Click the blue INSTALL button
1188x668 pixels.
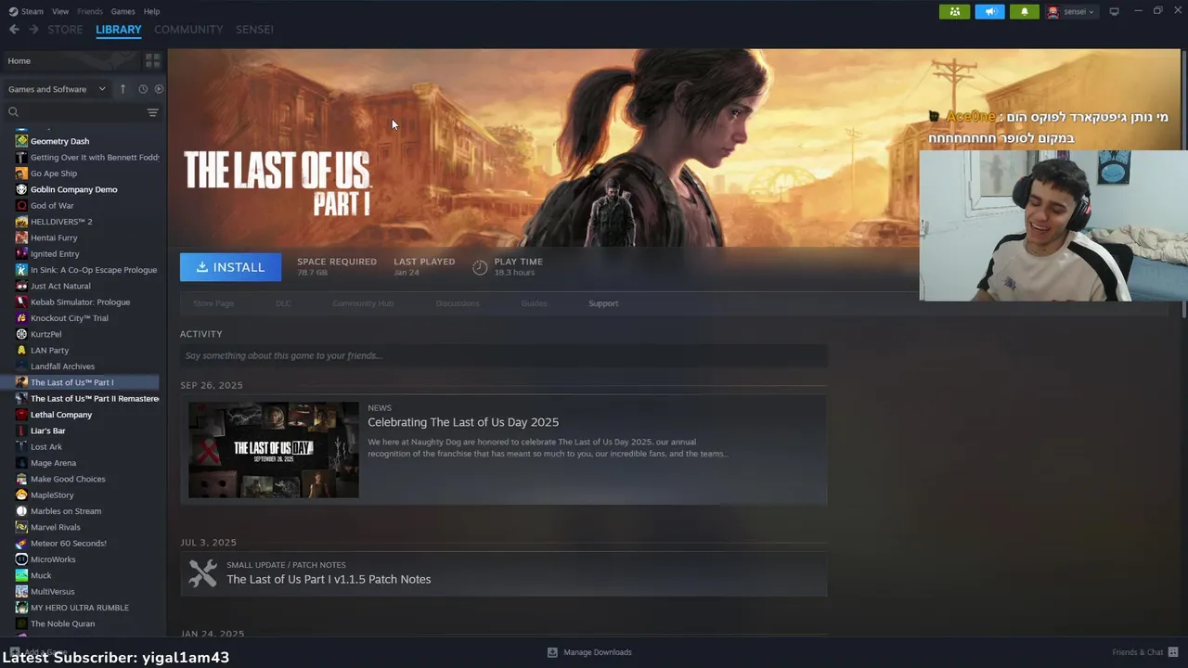pyautogui.click(x=230, y=267)
